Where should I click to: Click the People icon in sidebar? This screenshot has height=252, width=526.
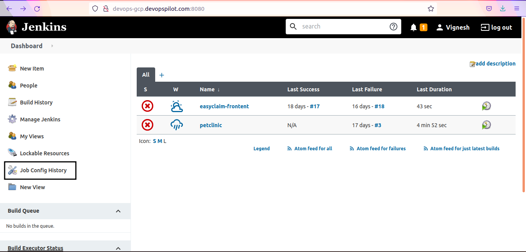(x=12, y=85)
